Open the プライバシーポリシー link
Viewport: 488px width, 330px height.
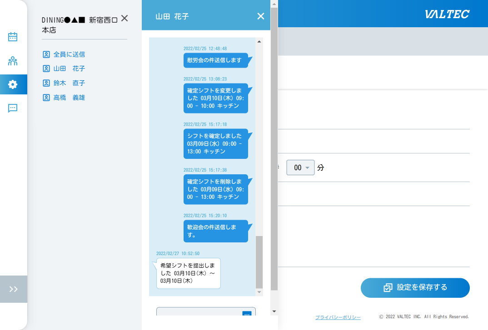338,317
